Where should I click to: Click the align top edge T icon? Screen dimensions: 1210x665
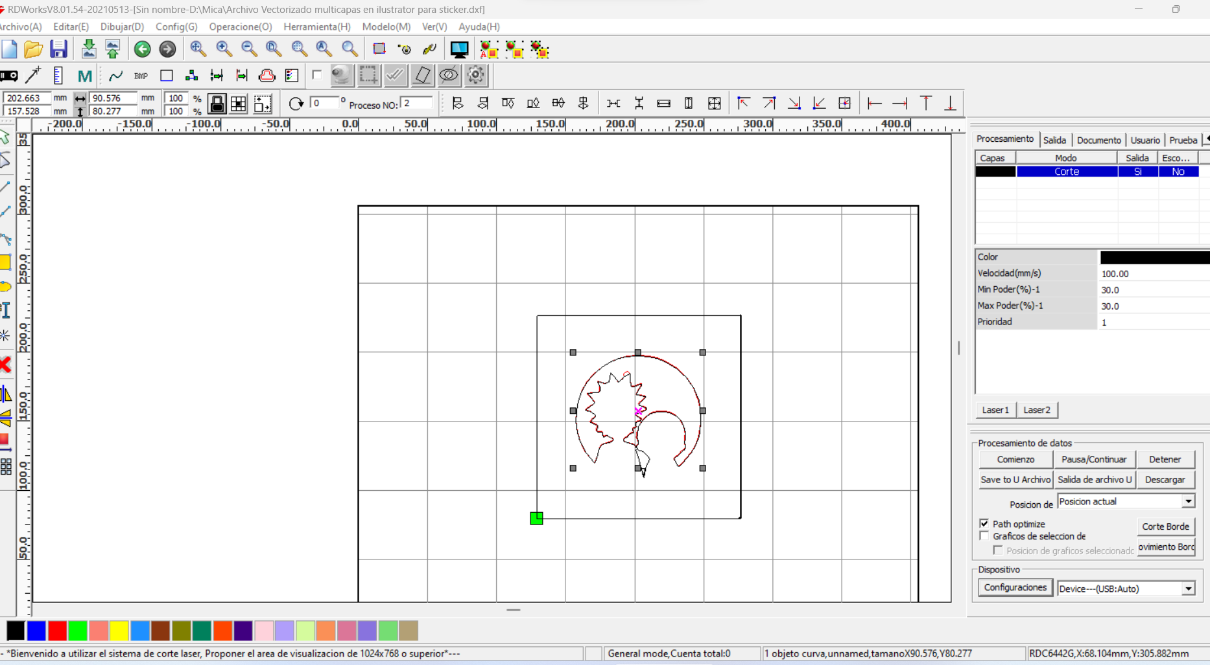click(925, 104)
